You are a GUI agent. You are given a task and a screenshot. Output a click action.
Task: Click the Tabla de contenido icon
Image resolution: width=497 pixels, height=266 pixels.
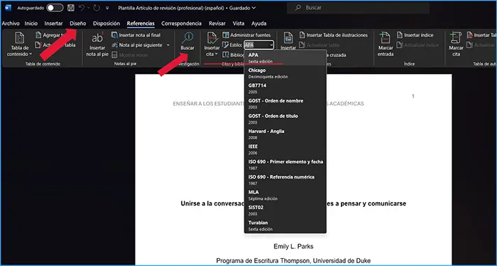tap(20, 38)
